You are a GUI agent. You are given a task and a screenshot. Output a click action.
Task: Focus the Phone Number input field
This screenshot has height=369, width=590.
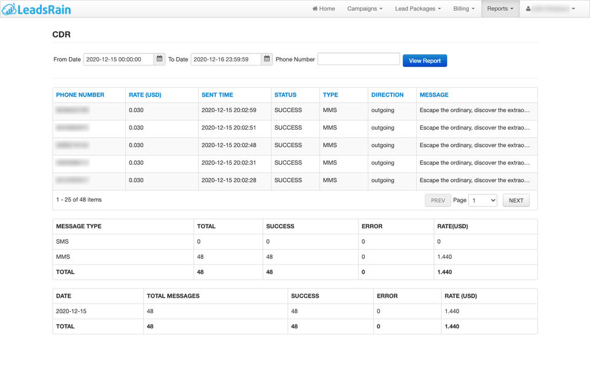358,59
